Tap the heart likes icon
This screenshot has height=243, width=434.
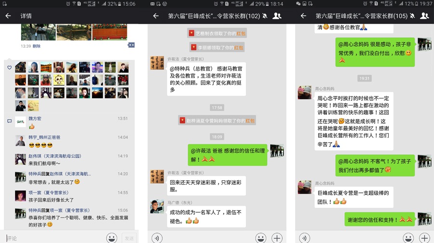coord(10,67)
